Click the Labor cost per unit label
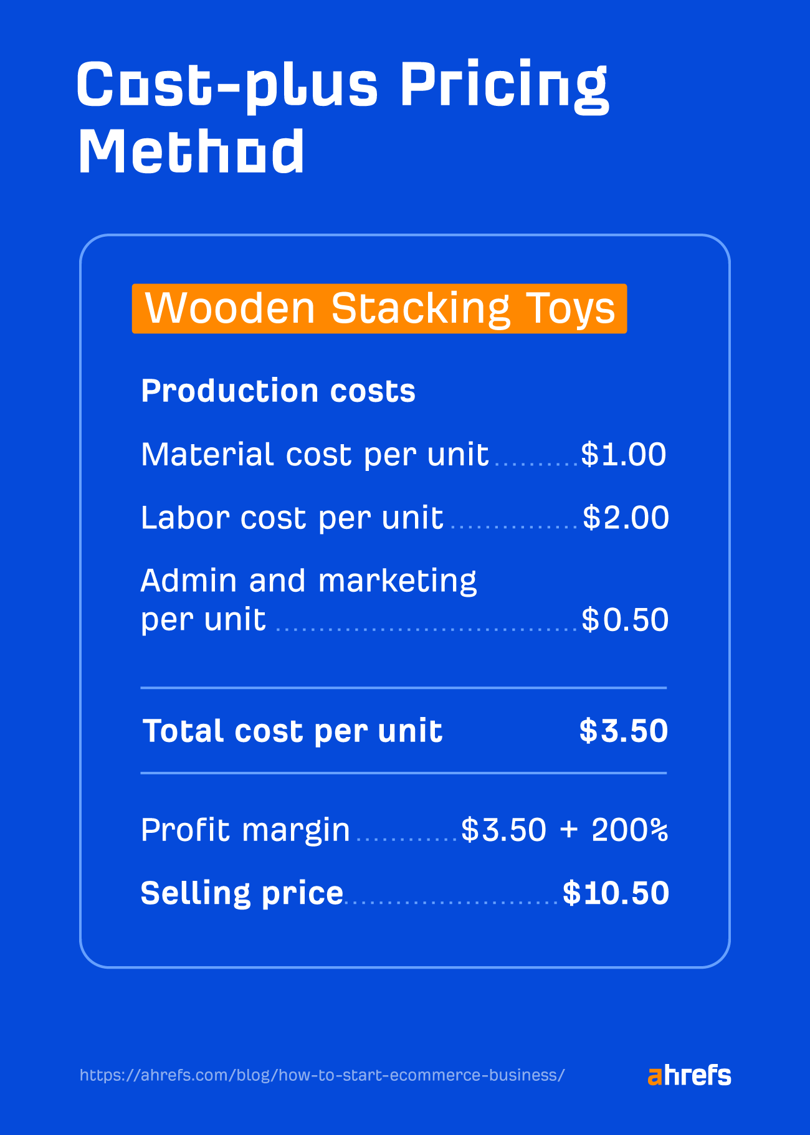The width and height of the screenshot is (810, 1135). pyautogui.click(x=292, y=518)
